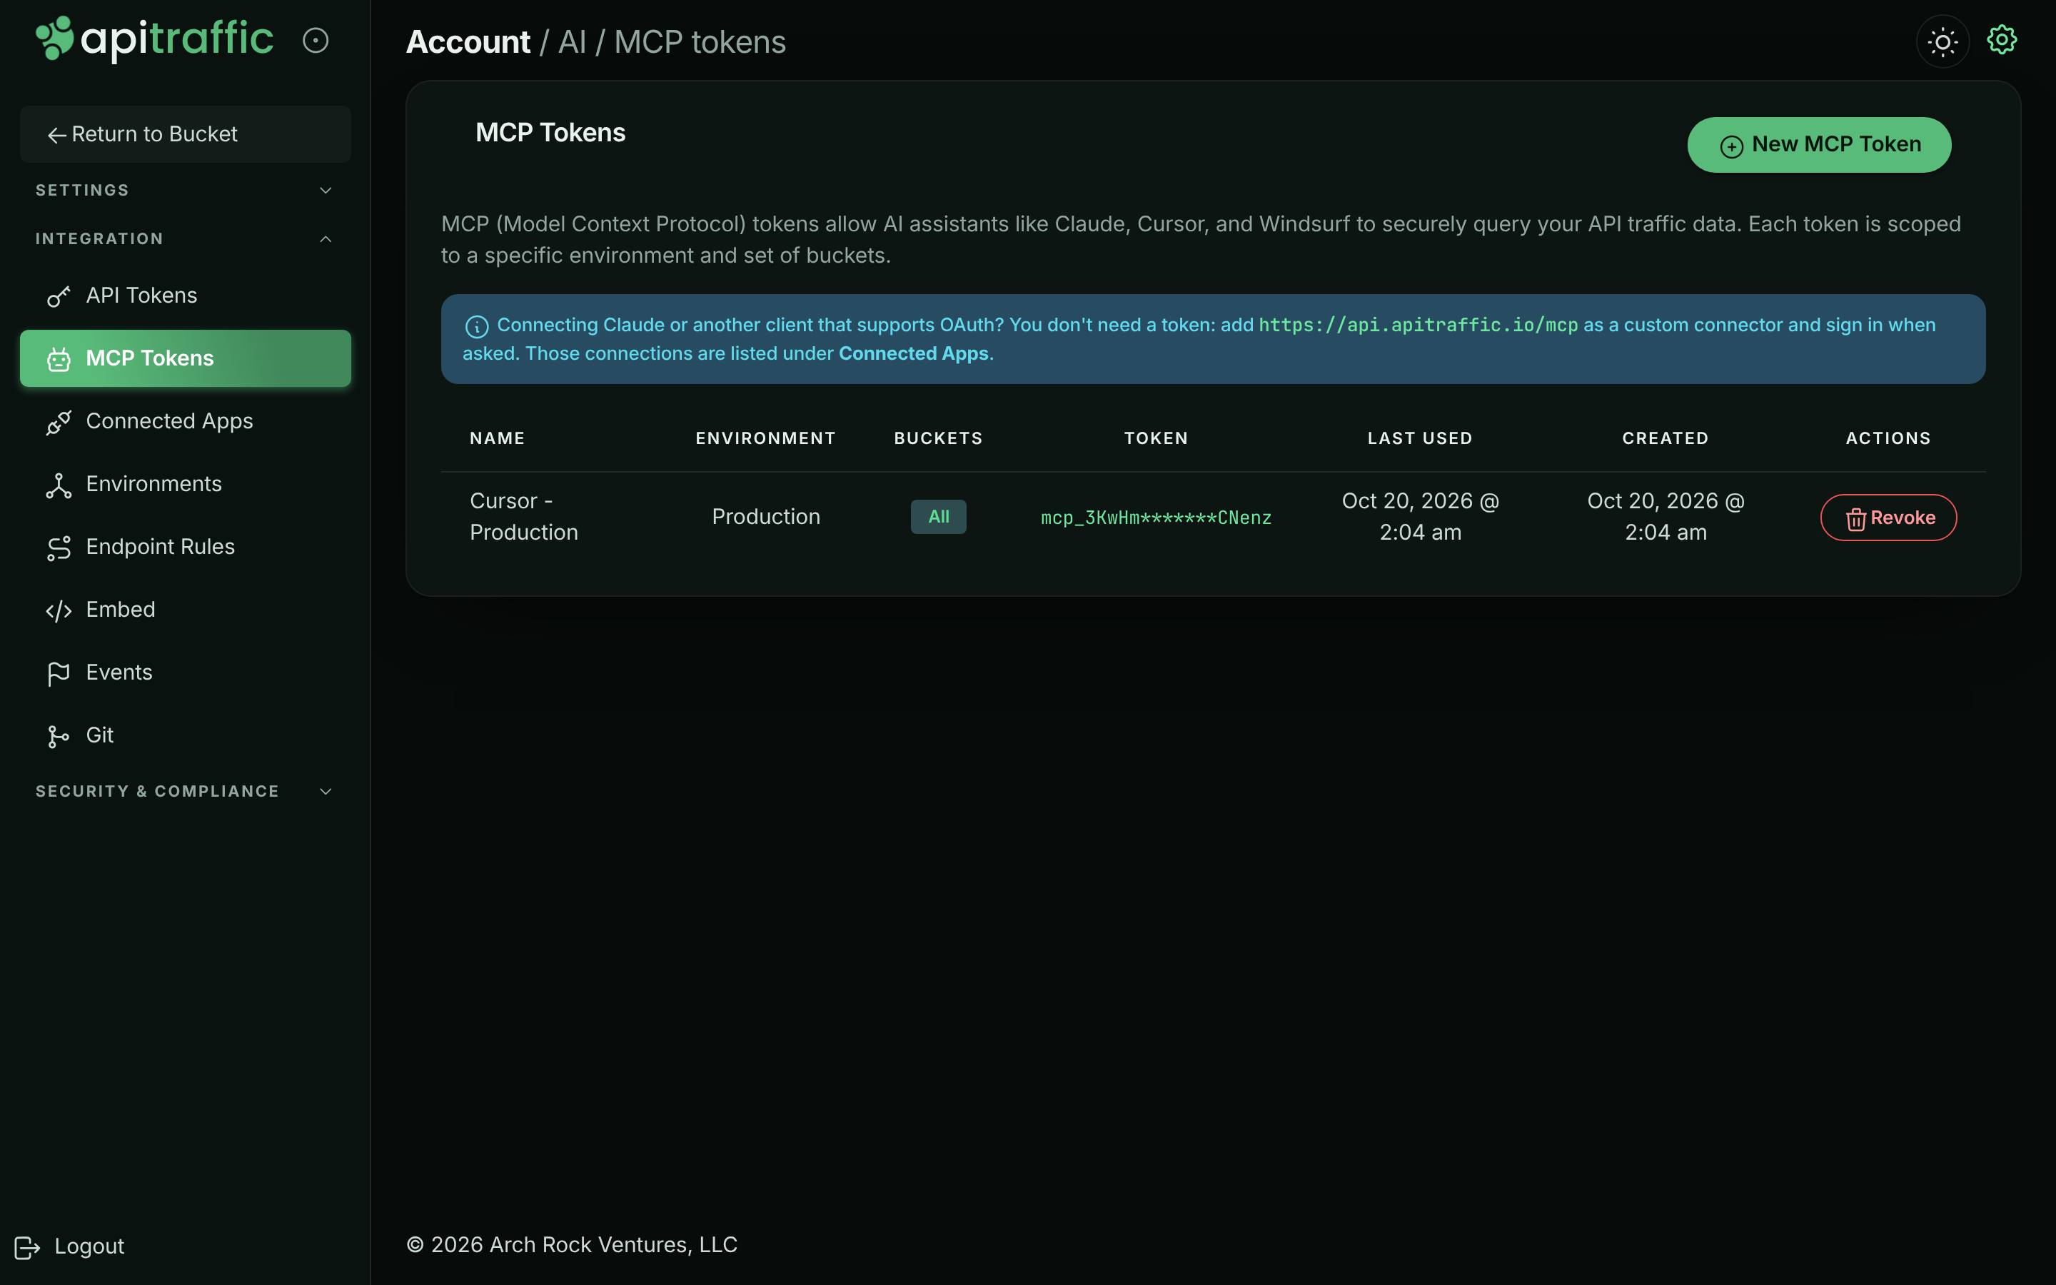Viewport: 2056px width, 1285px height.
Task: Click the API Tokens key icon
Action: click(59, 296)
